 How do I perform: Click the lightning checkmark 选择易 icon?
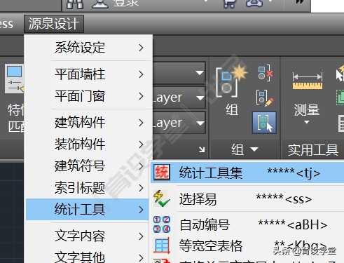tap(161, 198)
